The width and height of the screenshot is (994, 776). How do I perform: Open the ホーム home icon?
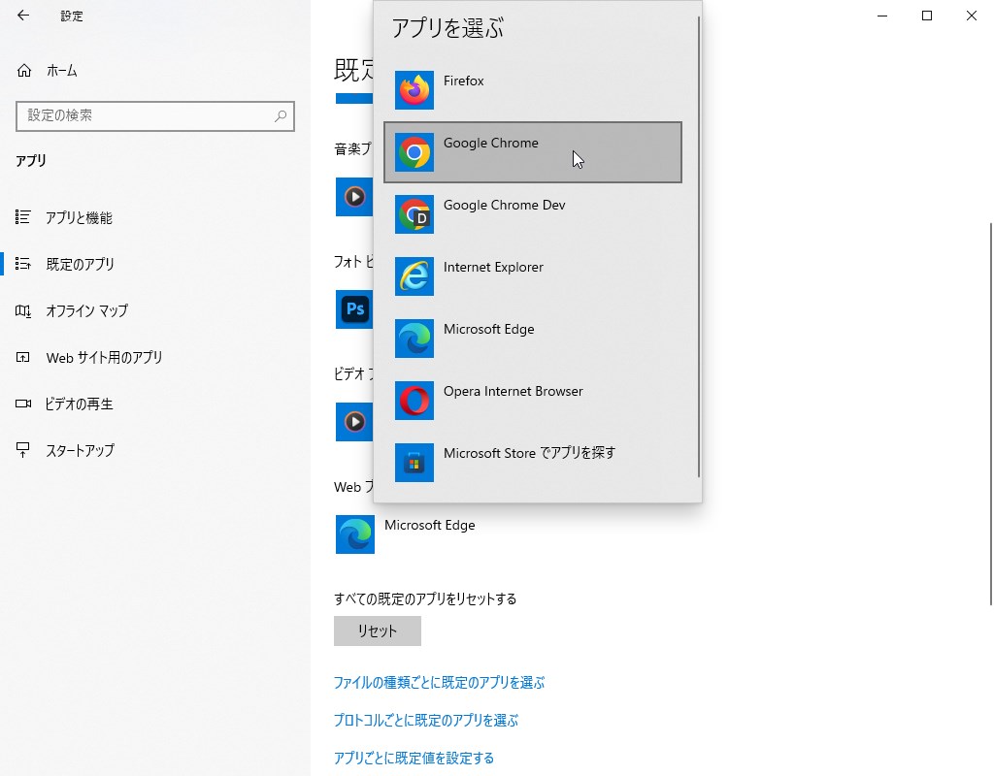point(24,70)
